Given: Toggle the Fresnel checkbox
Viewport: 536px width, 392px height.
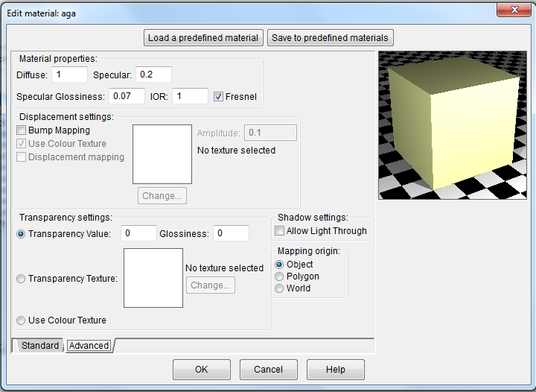Looking at the screenshot, I should click(x=218, y=96).
